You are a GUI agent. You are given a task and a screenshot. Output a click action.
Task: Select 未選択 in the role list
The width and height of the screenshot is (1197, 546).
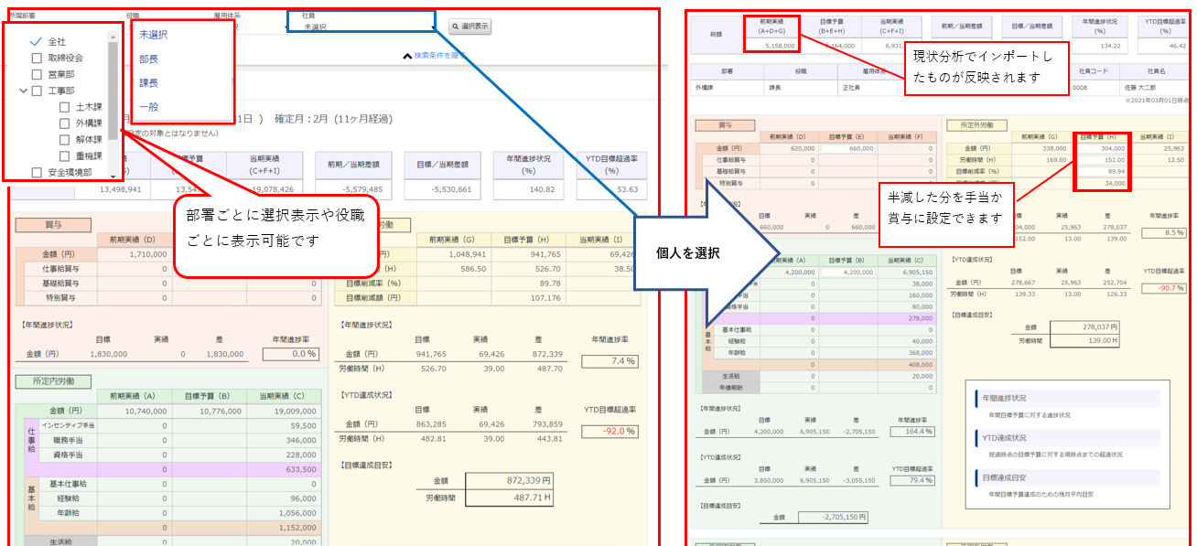(x=154, y=34)
